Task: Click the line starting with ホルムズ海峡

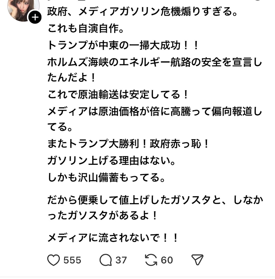Action: [155, 62]
